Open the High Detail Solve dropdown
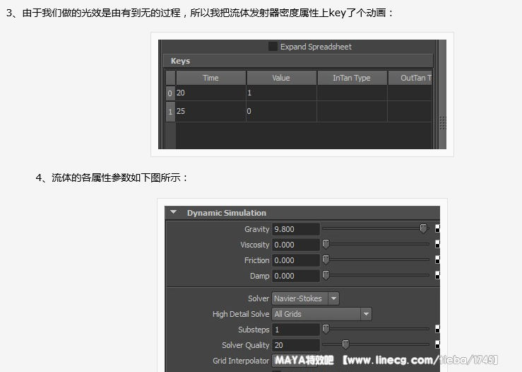The width and height of the screenshot is (522, 372). 321,314
